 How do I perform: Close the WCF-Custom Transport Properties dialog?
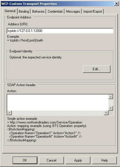117,4
